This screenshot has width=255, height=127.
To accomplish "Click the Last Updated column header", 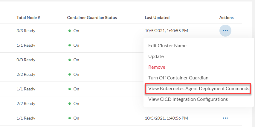I will [157, 18].
